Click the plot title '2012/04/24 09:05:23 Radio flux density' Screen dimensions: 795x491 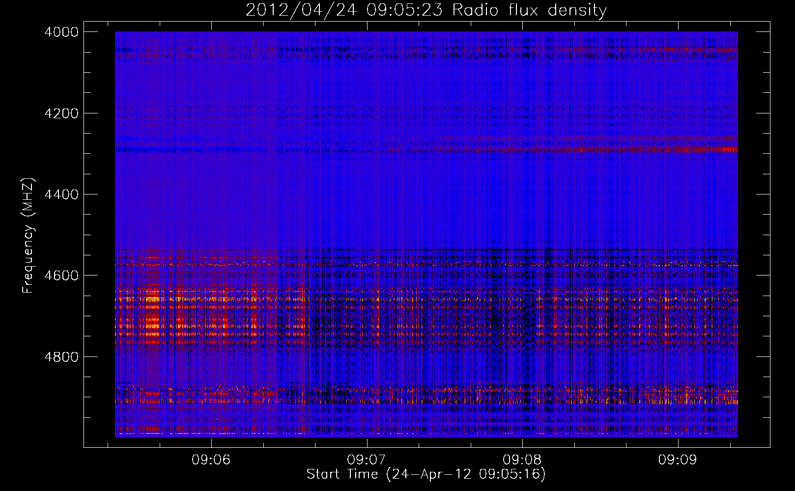click(x=426, y=10)
